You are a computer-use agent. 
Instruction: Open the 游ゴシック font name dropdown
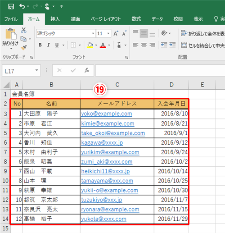click(x=93, y=33)
